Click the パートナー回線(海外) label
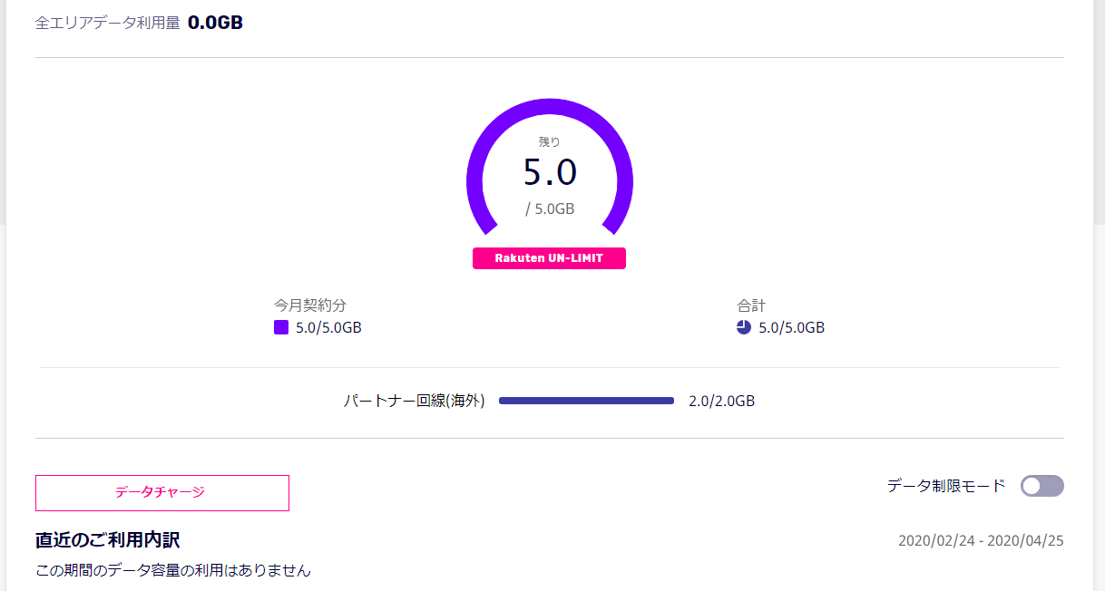 coord(414,401)
